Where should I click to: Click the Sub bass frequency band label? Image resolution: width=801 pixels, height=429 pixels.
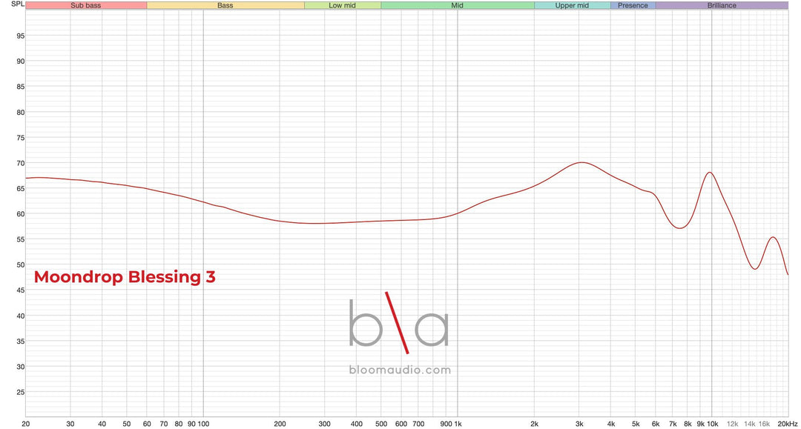pos(86,5)
